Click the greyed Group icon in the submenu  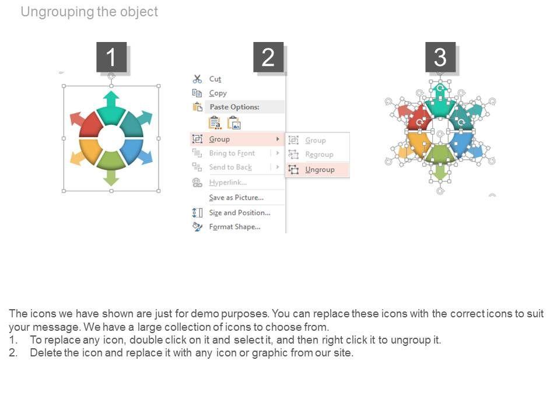coord(293,140)
